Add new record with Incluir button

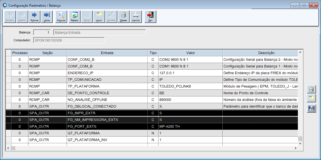[x=99, y=17]
